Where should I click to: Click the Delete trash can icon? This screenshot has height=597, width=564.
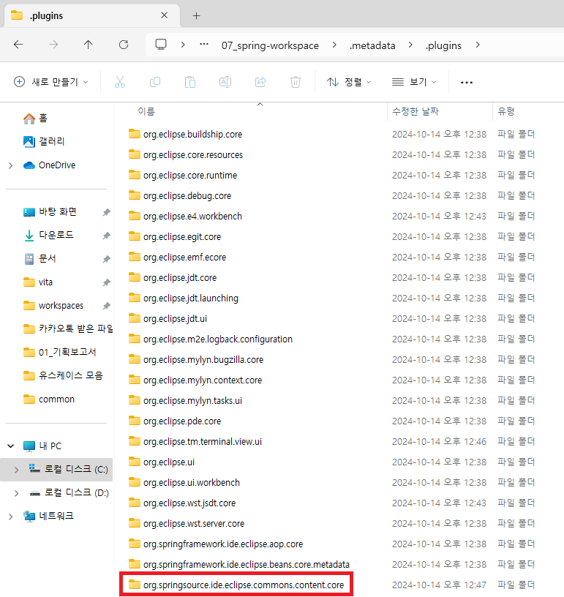point(296,82)
